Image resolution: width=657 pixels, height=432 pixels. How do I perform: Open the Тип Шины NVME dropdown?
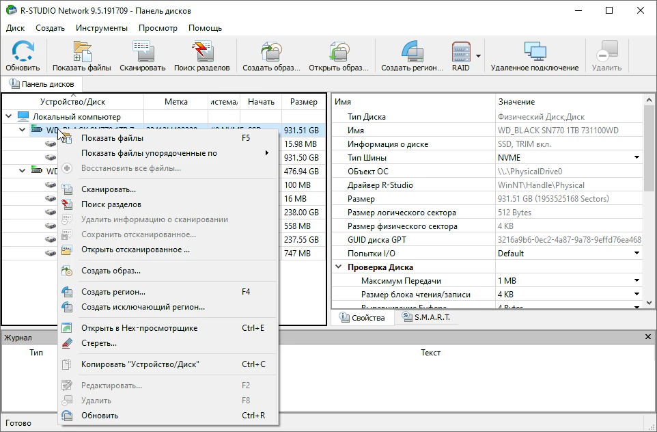[637, 158]
